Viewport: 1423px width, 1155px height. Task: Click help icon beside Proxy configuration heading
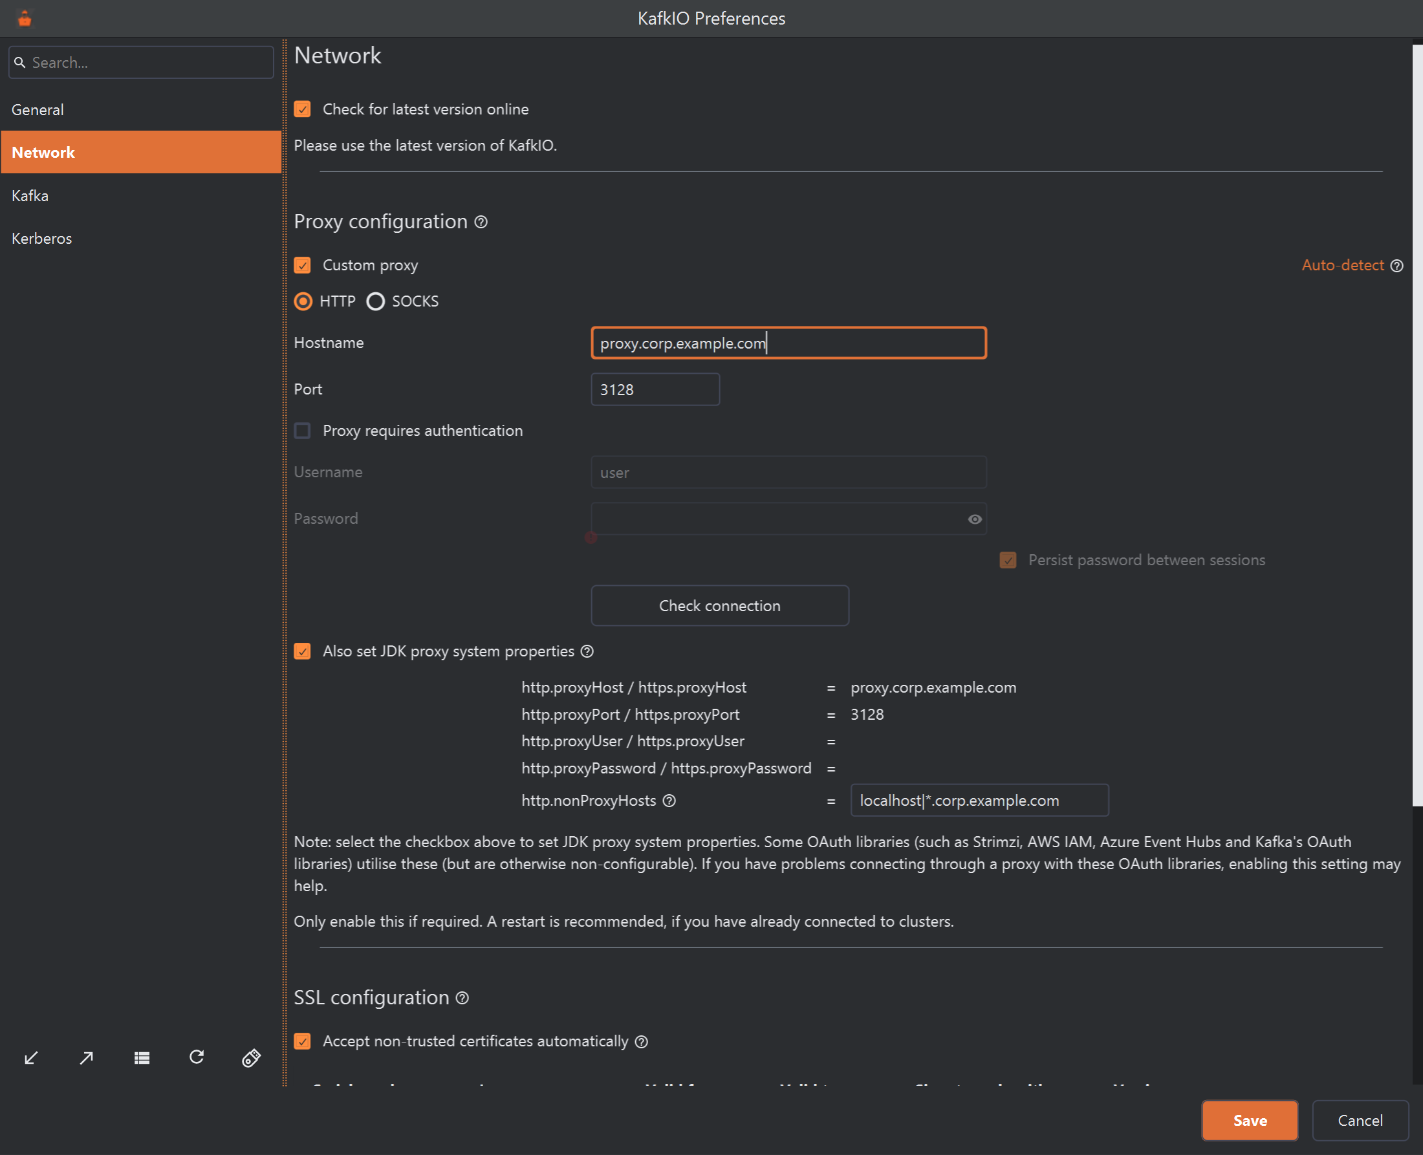[481, 222]
